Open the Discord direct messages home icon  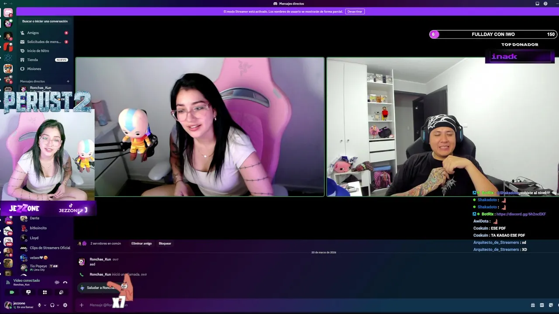(8, 13)
